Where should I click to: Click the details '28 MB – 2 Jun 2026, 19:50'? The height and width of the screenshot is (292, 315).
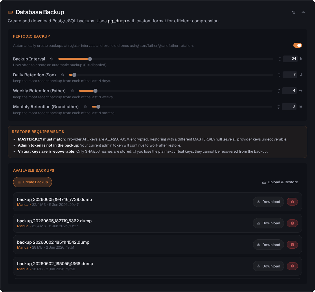click(54, 269)
